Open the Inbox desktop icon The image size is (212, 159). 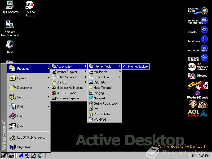(x=10, y=47)
